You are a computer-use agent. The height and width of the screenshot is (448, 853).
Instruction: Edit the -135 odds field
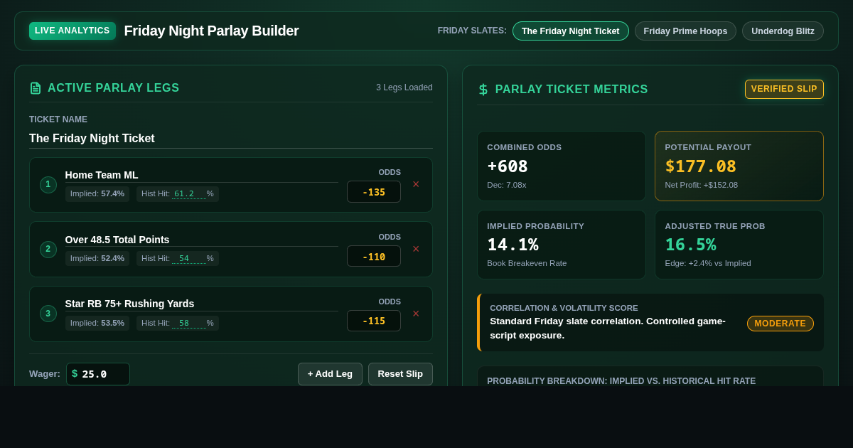(x=374, y=192)
